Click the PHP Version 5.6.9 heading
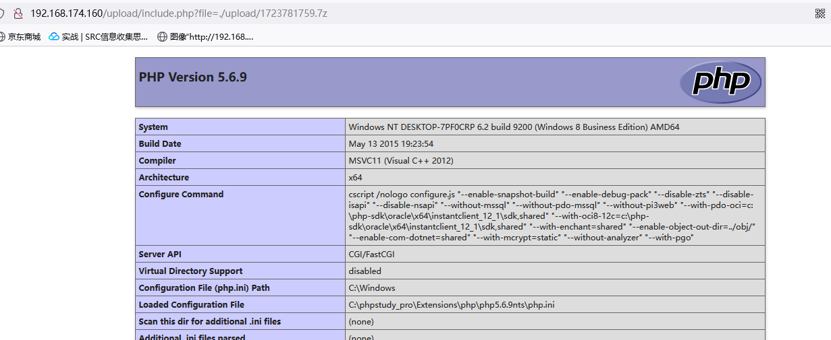 [x=193, y=77]
